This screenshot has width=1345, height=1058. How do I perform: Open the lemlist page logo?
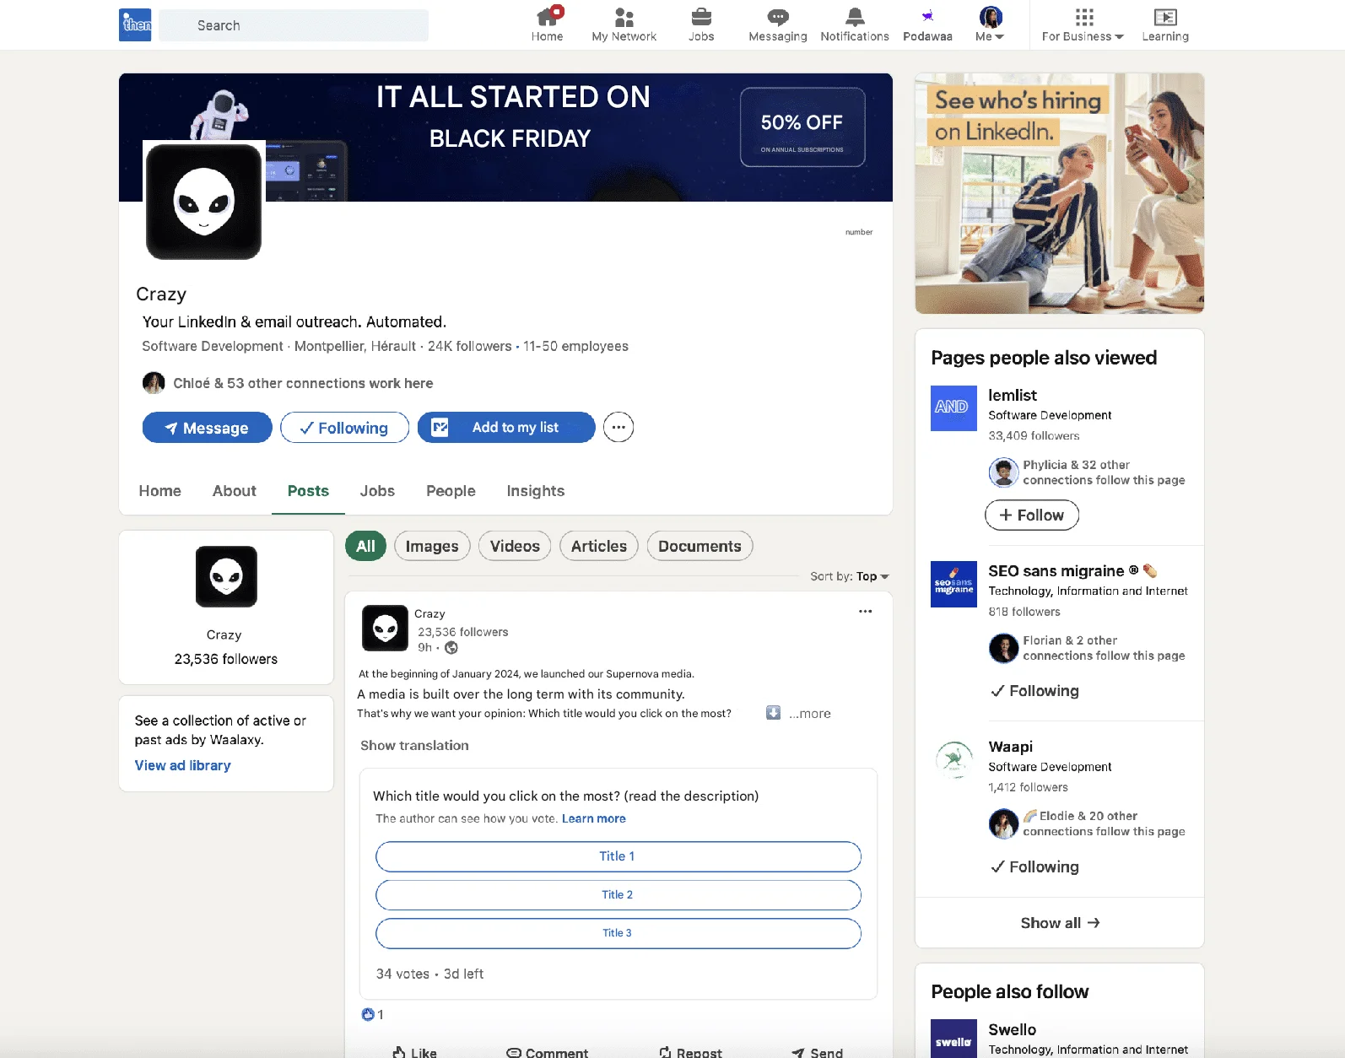pos(953,408)
